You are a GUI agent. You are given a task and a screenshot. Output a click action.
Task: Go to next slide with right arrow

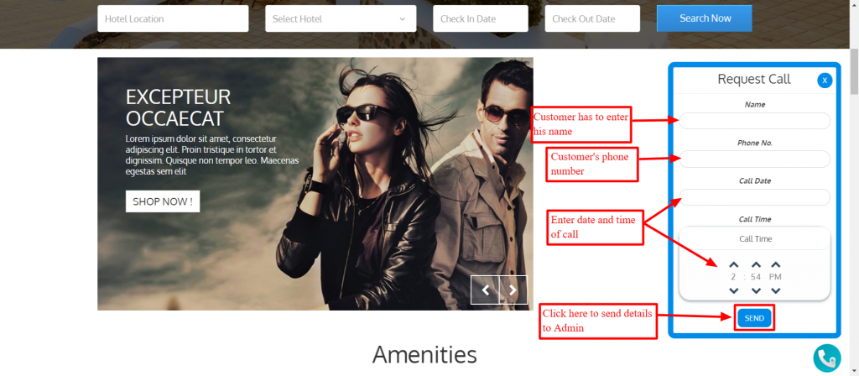[x=513, y=290]
